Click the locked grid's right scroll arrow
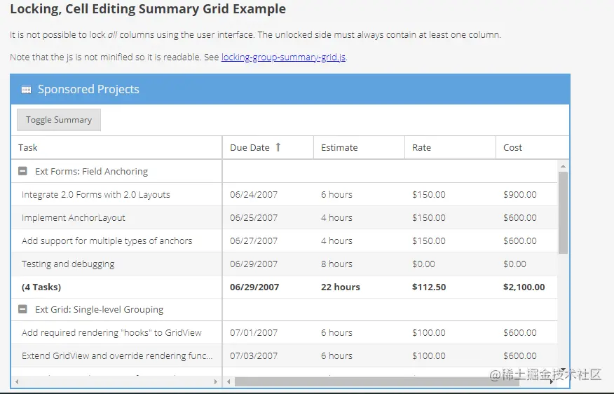Viewport: 614px width, 394px height. click(x=216, y=381)
